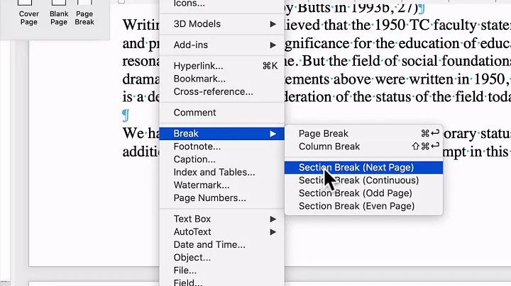Insert a Page Break from submenu
The height and width of the screenshot is (286, 511).
coord(363,134)
